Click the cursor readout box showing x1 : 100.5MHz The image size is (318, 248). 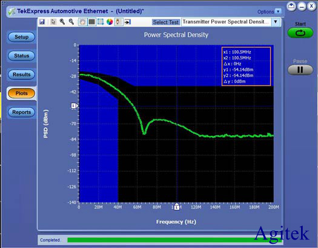point(246,67)
